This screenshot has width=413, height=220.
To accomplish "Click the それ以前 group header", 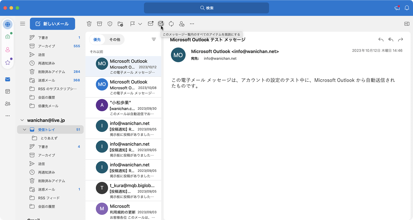I will click(x=96, y=52).
